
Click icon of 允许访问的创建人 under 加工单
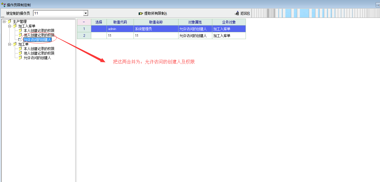(x=20, y=58)
